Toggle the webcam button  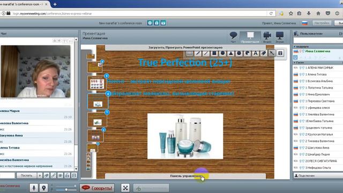click(x=43, y=188)
